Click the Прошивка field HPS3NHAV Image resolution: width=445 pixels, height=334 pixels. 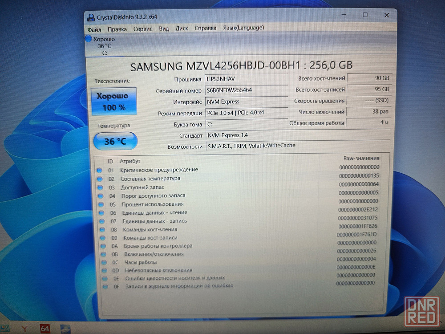coord(247,79)
